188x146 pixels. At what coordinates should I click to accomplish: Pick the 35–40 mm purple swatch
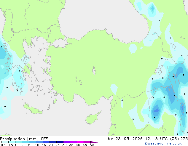pyautogui.click(x=73, y=142)
